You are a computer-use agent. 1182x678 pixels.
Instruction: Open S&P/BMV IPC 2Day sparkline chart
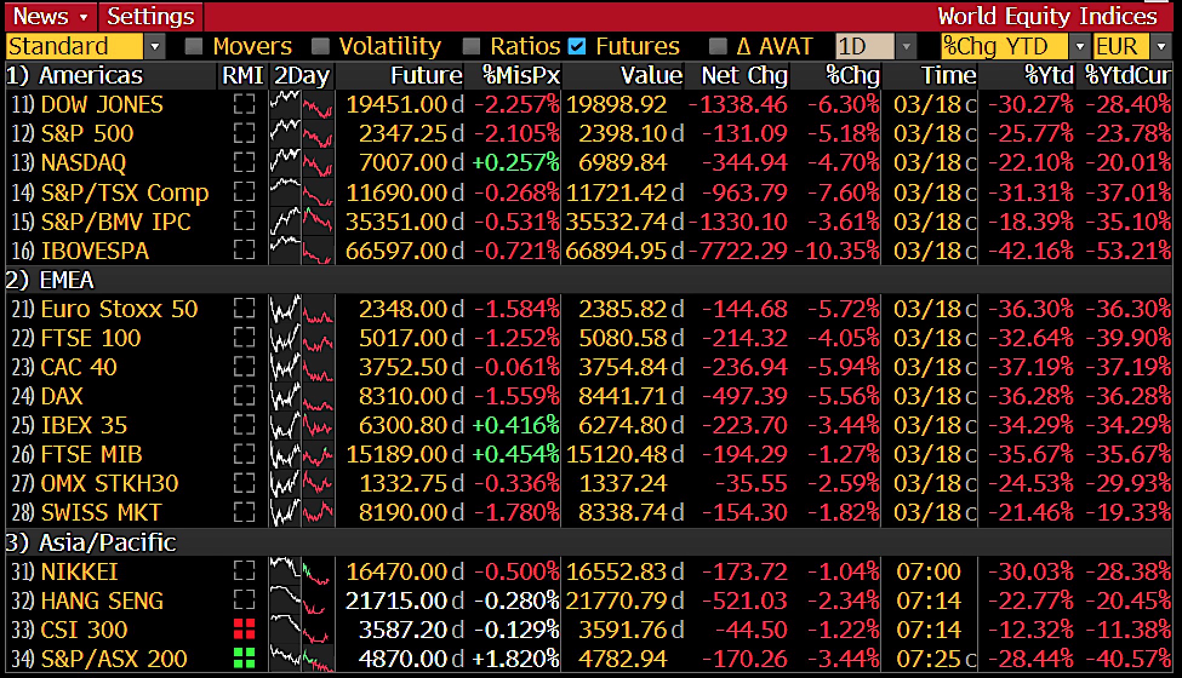coord(301,222)
